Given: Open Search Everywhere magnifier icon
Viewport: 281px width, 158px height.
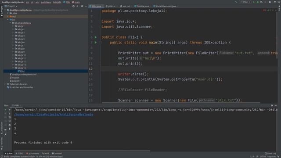Looking at the screenshot, I should click(x=279, y=2).
